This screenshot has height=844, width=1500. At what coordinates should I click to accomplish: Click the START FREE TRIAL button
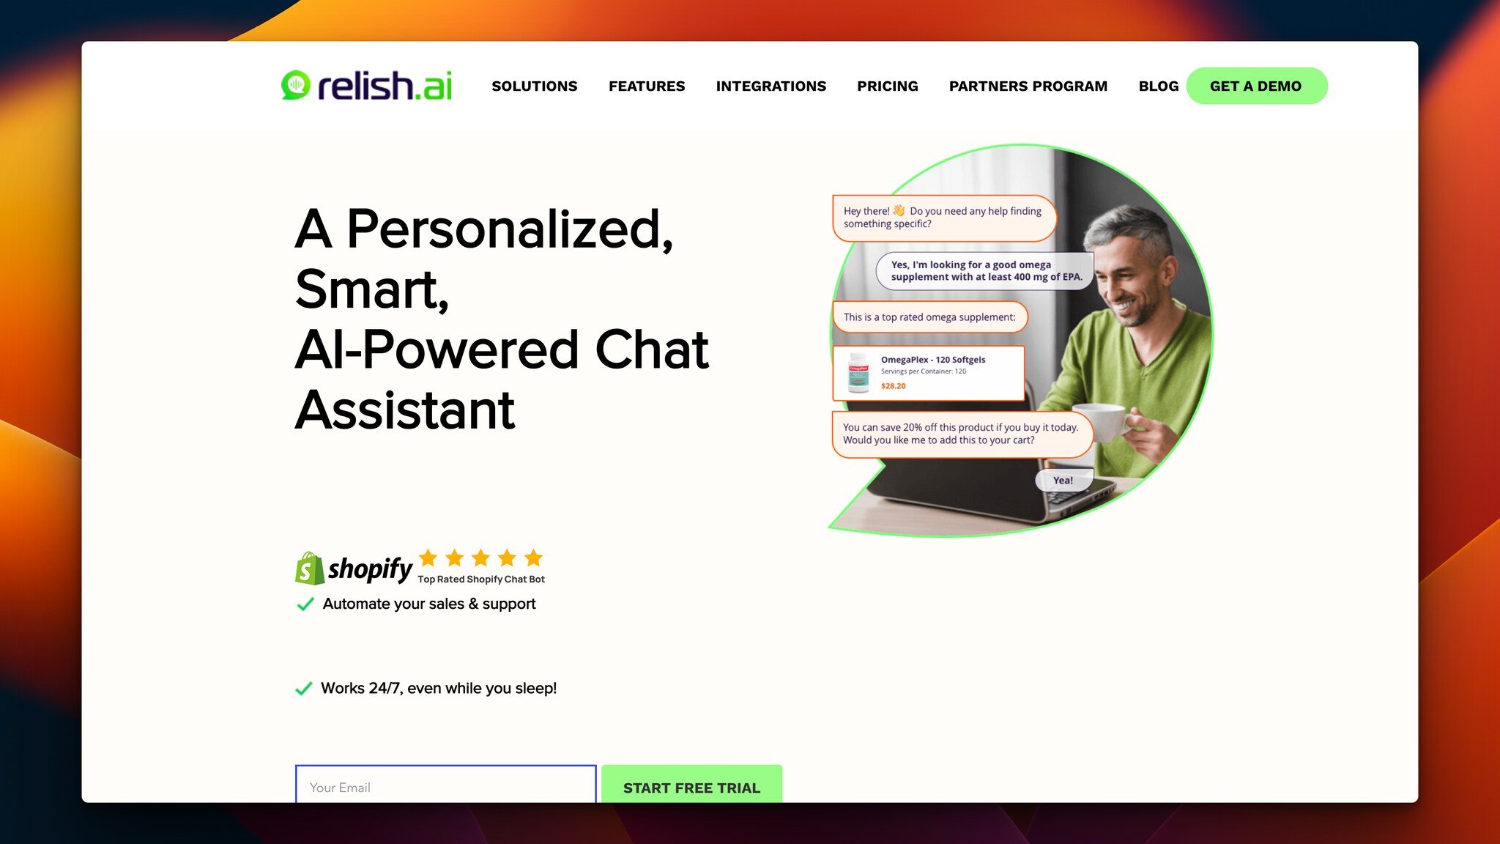691,786
